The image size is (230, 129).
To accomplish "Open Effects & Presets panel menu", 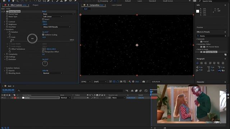I will tap(225, 32).
